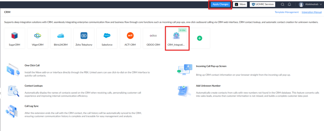Select the ODOO CRM logo
This screenshot has width=324, height=131.
[x=153, y=36]
